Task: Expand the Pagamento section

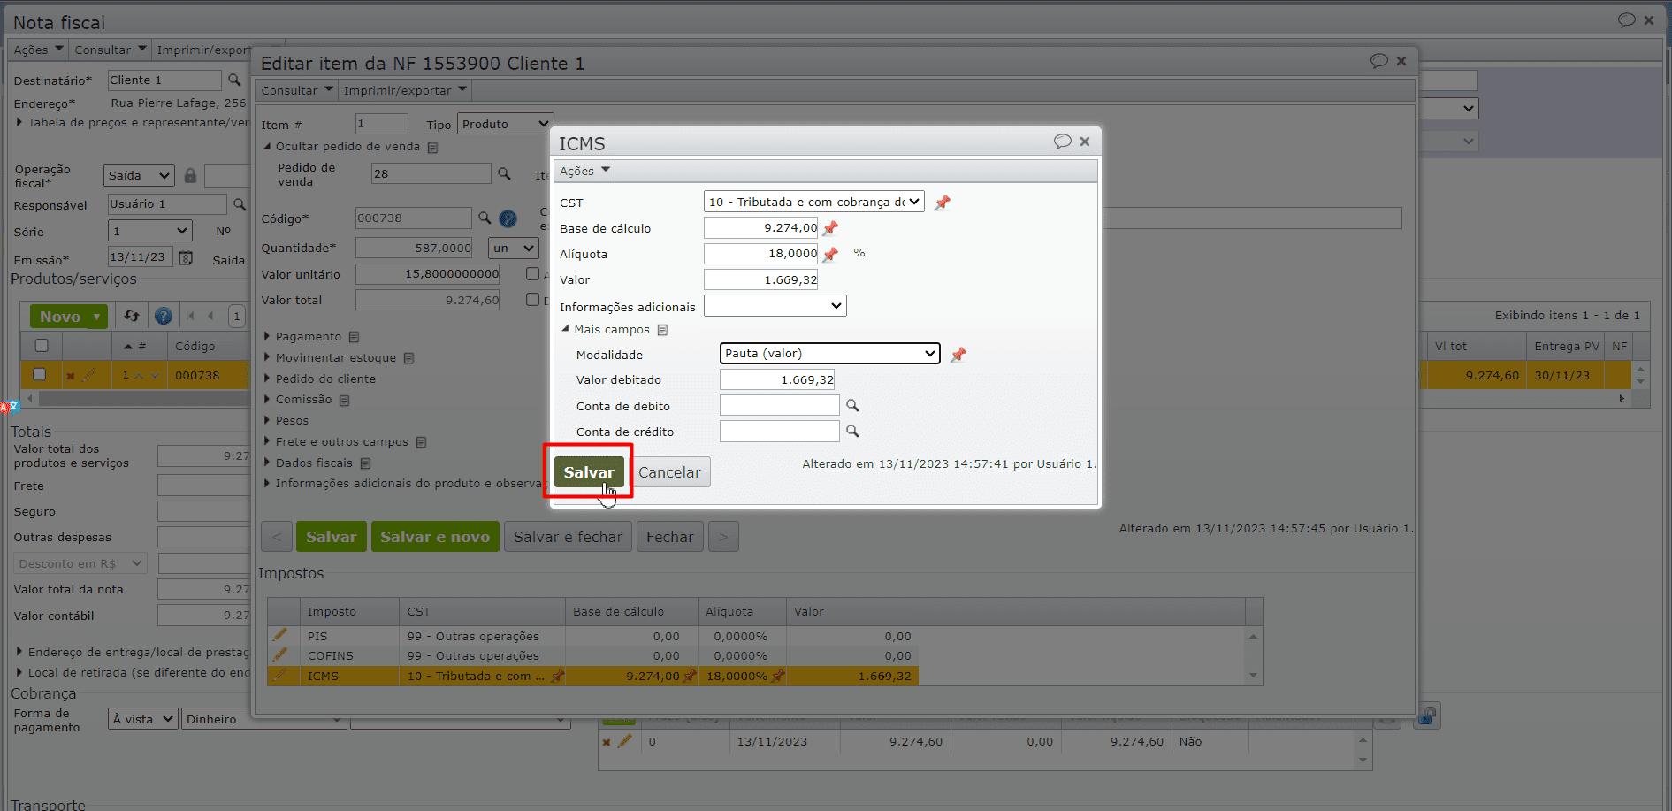Action: click(x=308, y=336)
